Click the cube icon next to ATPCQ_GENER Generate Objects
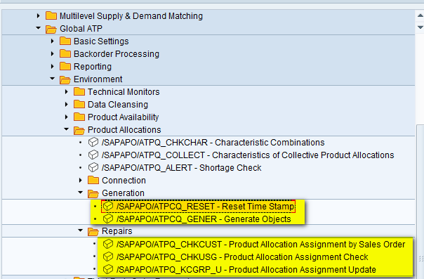This screenshot has width=424, height=279. 108,219
